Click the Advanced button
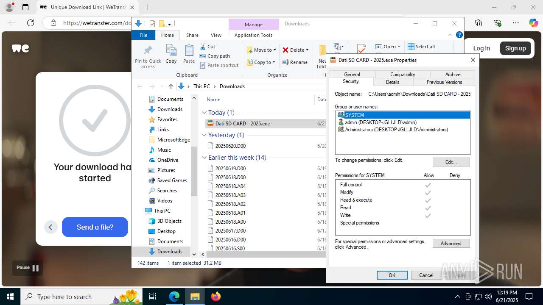Screen dimensions: 543x305 click(451, 244)
